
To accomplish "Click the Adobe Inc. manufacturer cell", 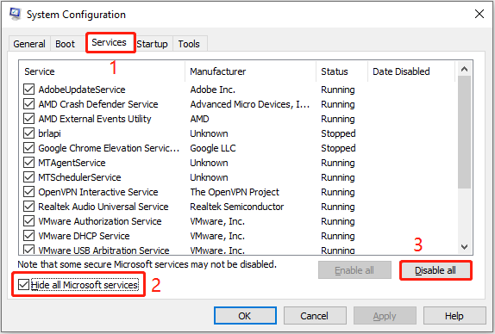I will 213,90.
